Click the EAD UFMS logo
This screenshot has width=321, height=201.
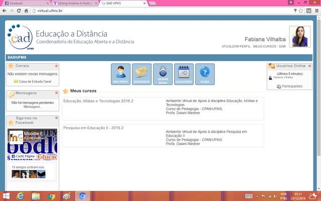20,37
